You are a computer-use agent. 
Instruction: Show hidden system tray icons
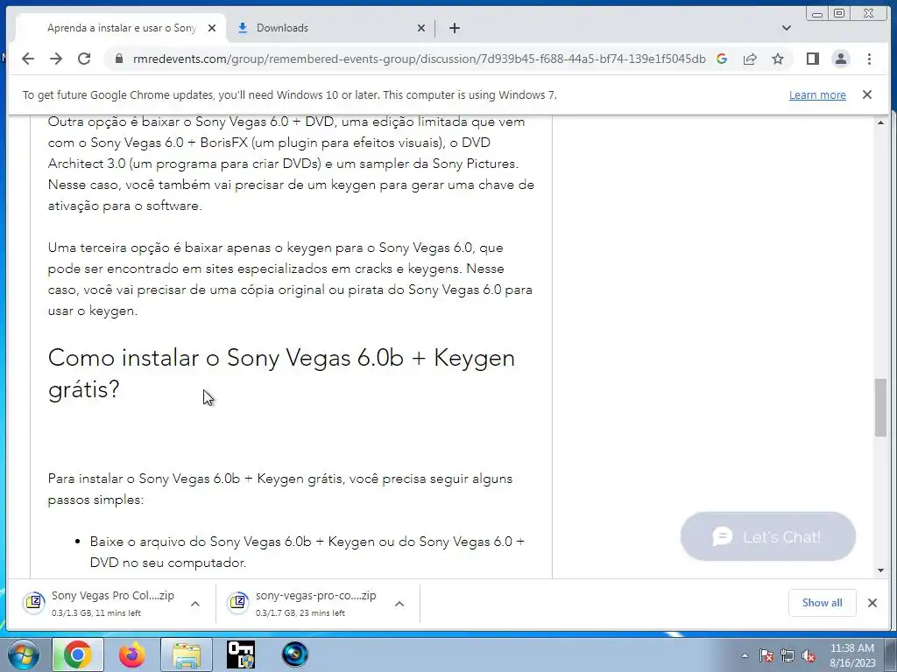click(745, 656)
